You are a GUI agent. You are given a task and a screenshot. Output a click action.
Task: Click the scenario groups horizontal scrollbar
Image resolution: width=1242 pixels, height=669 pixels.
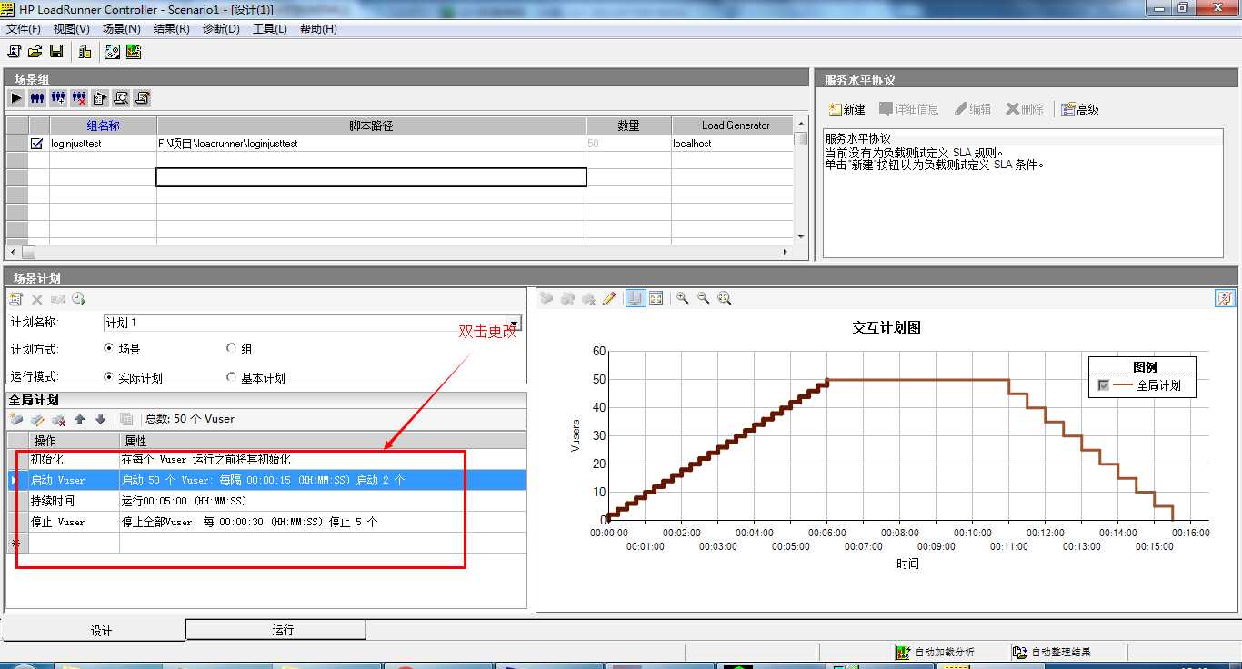click(400, 252)
